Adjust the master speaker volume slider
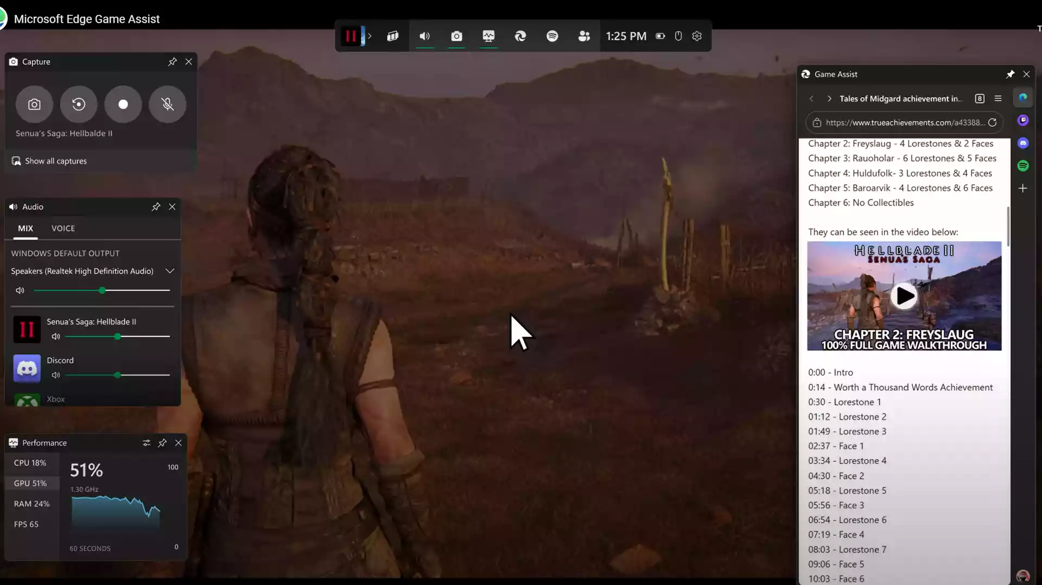 coord(101,290)
